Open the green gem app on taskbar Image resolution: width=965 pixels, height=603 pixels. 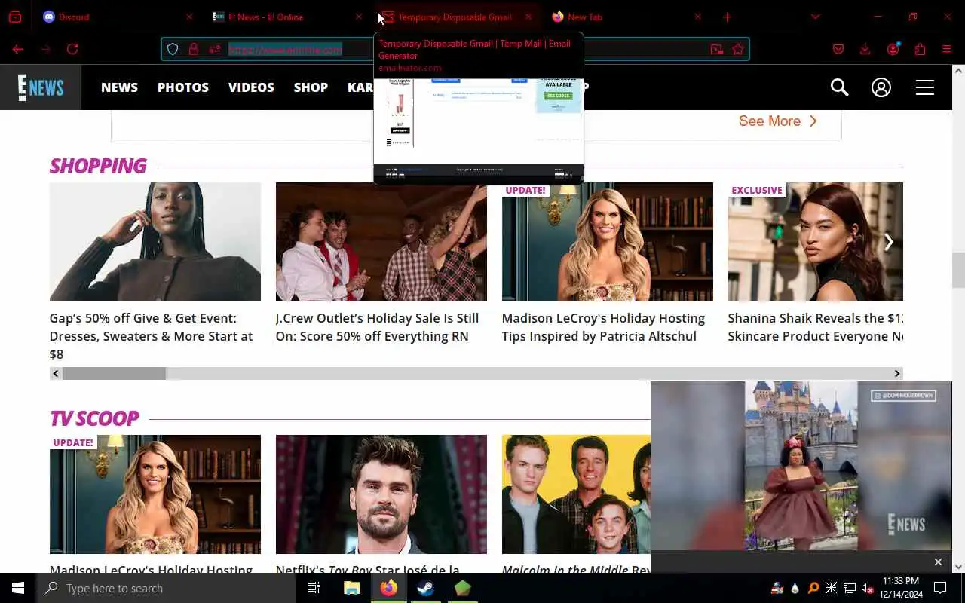click(463, 588)
